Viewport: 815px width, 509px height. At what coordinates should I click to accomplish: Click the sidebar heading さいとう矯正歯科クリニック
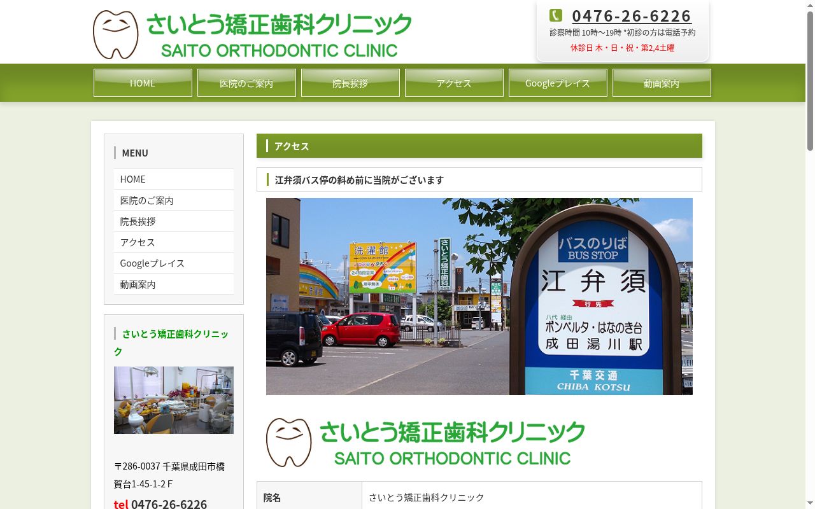pos(171,342)
